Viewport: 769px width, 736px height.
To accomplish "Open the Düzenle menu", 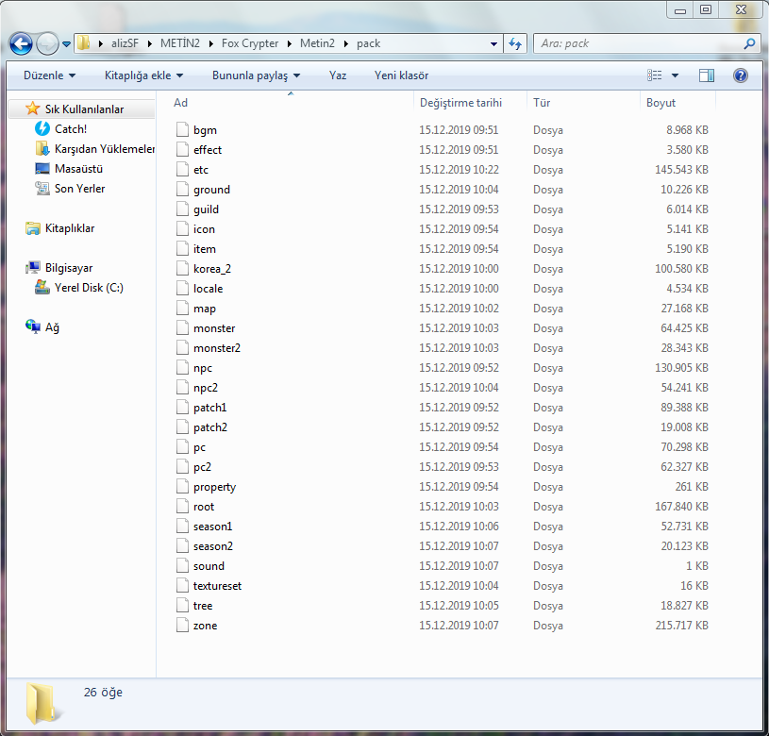I will 49,75.
